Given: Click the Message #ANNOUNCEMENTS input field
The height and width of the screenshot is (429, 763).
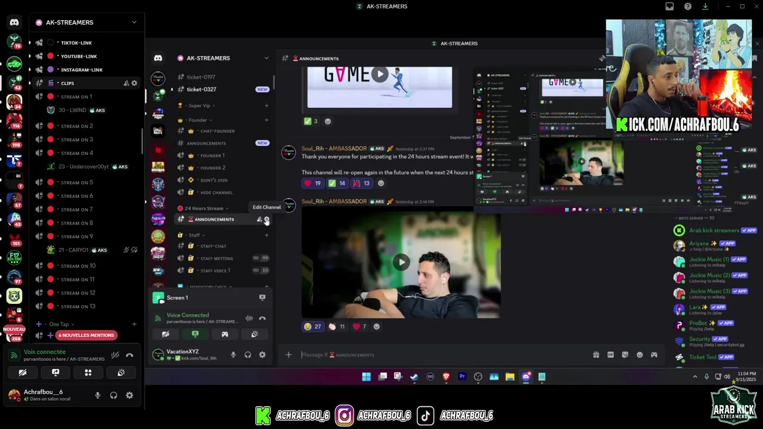Looking at the screenshot, I should (x=441, y=355).
